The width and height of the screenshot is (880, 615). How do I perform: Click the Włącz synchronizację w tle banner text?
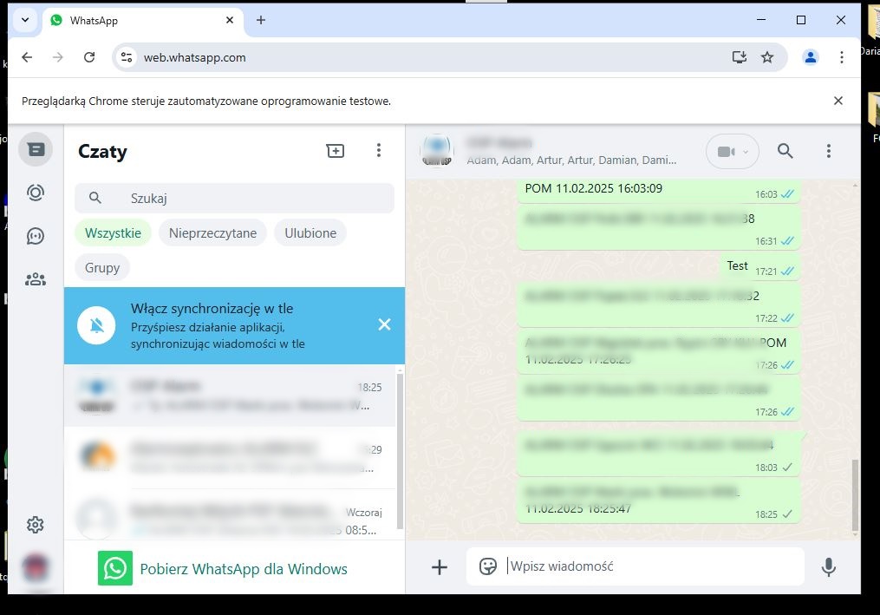tap(212, 308)
